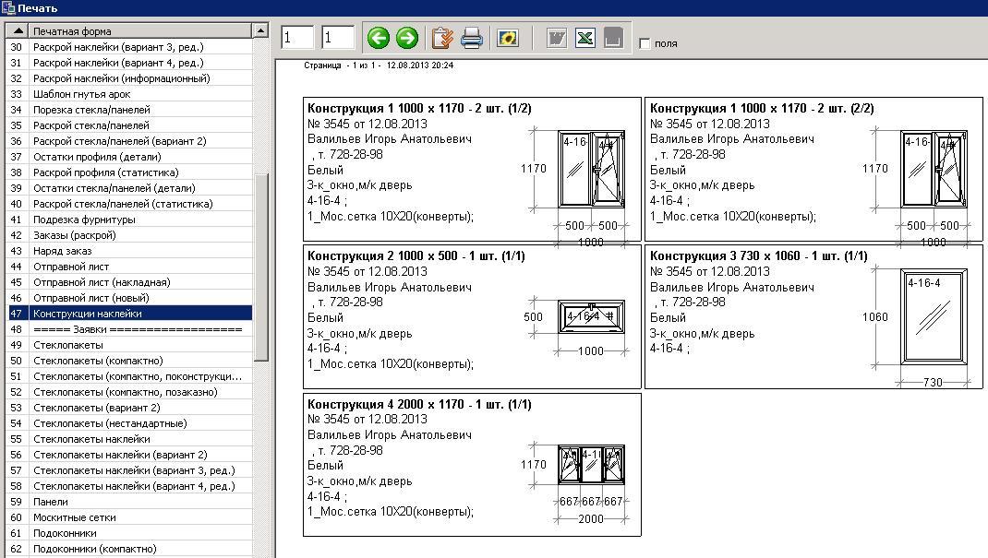The image size is (988, 558).
Task: Click window drawing of Конструкция 1 (2/2)
Action: pyautogui.click(x=934, y=169)
